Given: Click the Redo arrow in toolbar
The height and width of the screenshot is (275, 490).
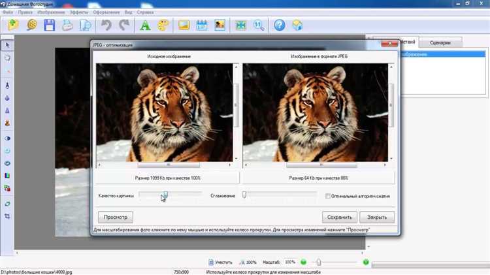Looking at the screenshot, I should (x=124, y=25).
